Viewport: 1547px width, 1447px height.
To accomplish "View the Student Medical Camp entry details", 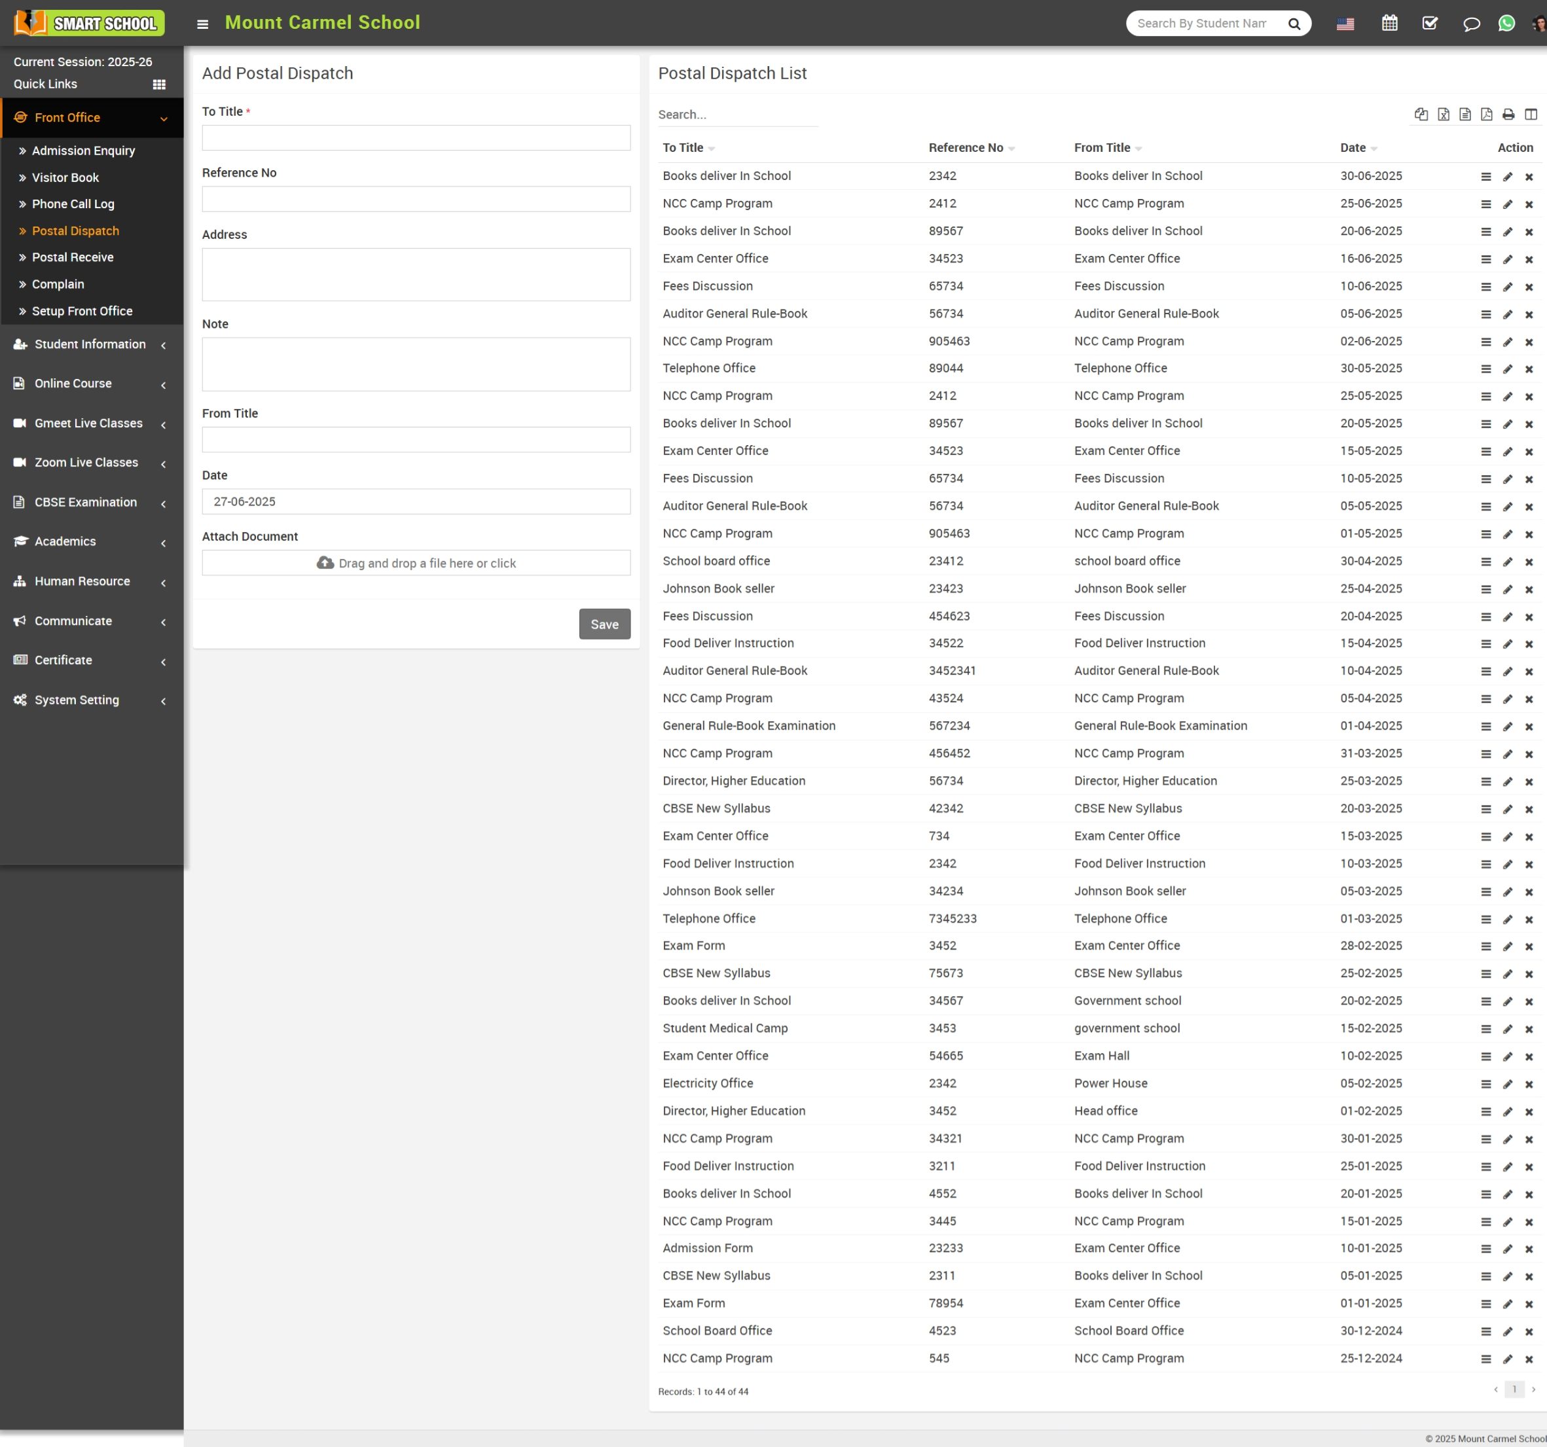I will [1485, 1028].
